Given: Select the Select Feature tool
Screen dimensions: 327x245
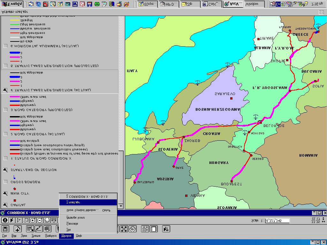Looking at the screenshot, I should [26, 220].
